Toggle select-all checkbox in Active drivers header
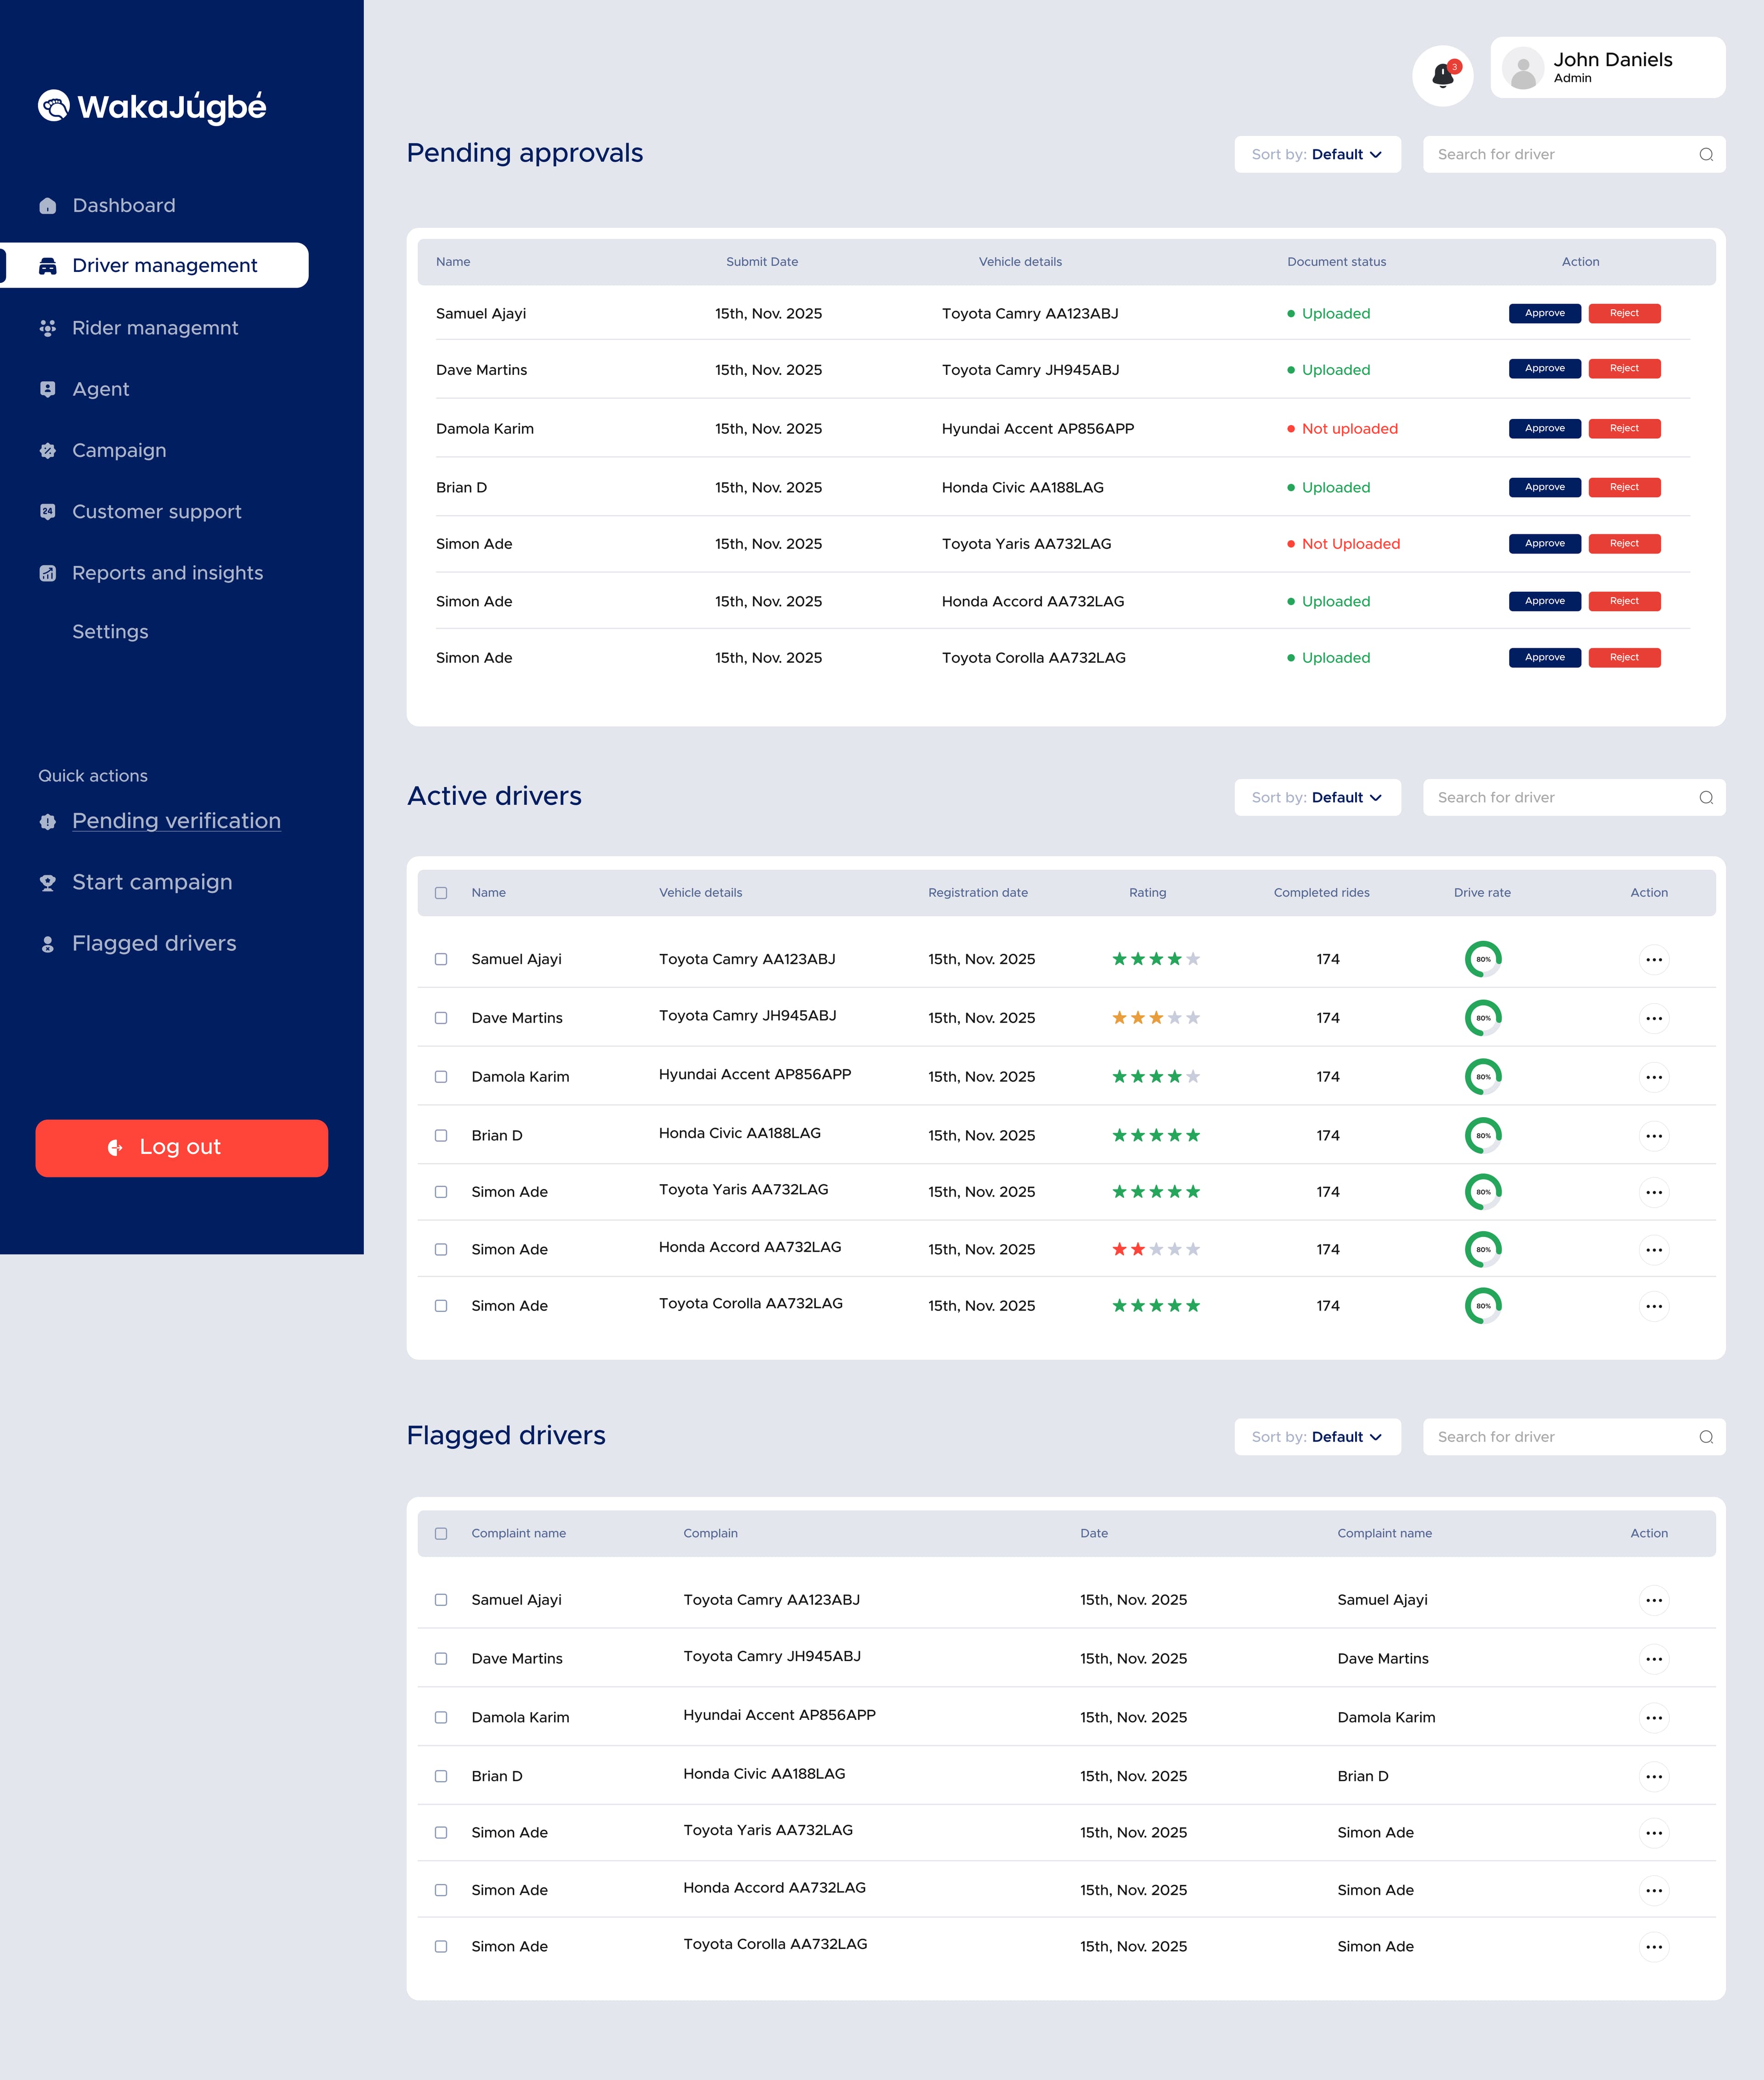 tap(441, 893)
